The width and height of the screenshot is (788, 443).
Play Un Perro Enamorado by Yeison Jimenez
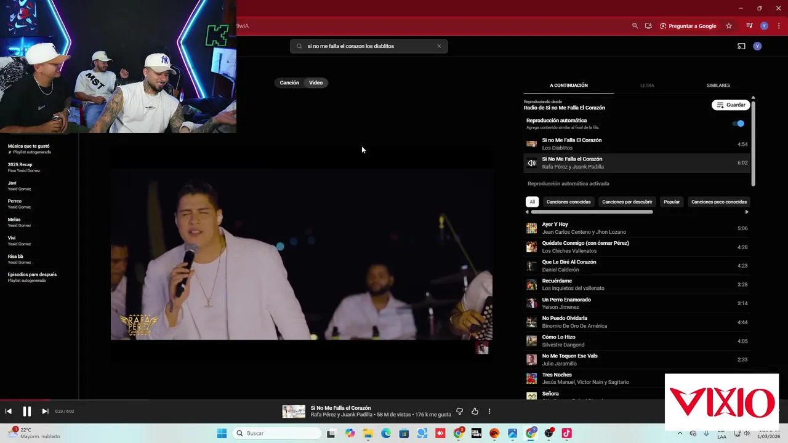pos(637,303)
